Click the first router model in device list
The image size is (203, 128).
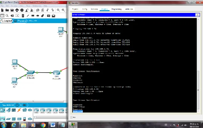tap(36, 110)
